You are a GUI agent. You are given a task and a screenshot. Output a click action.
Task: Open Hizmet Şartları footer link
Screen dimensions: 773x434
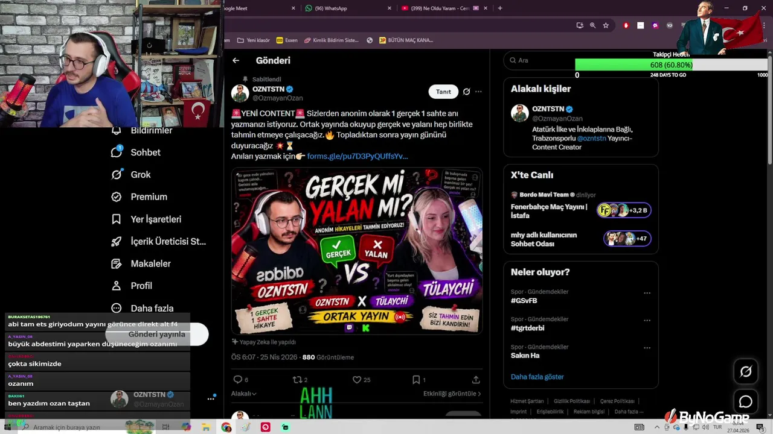[x=527, y=401]
